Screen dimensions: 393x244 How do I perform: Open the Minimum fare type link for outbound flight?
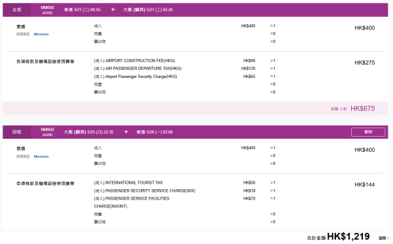(41, 34)
